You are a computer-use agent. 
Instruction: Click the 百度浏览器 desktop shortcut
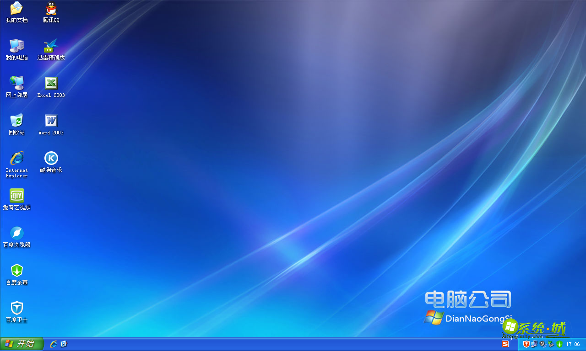click(17, 234)
